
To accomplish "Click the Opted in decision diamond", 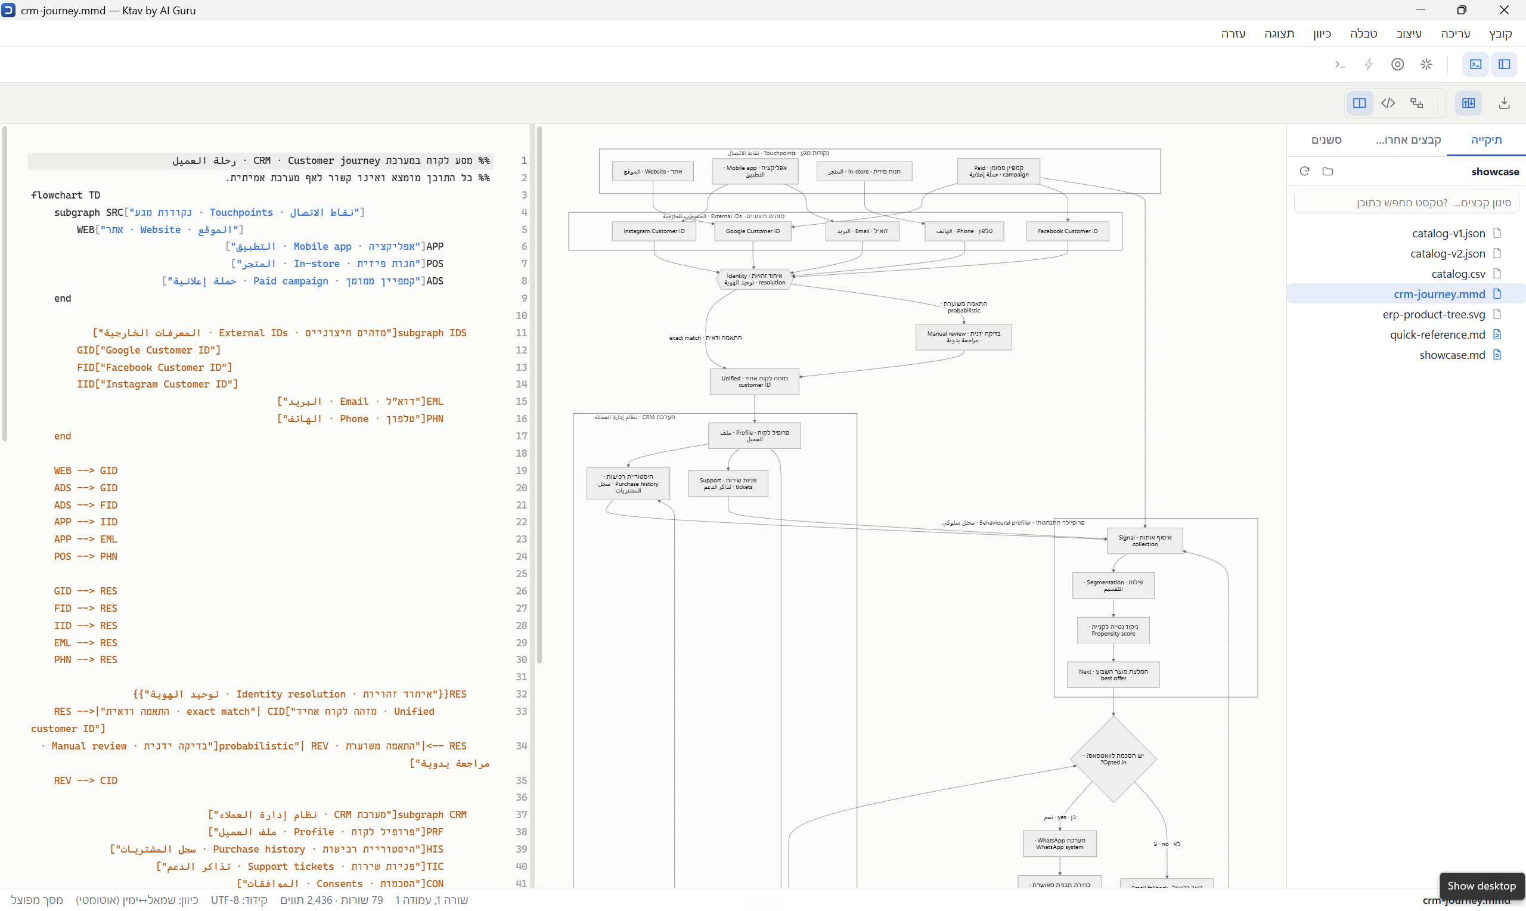I will 1113,759.
